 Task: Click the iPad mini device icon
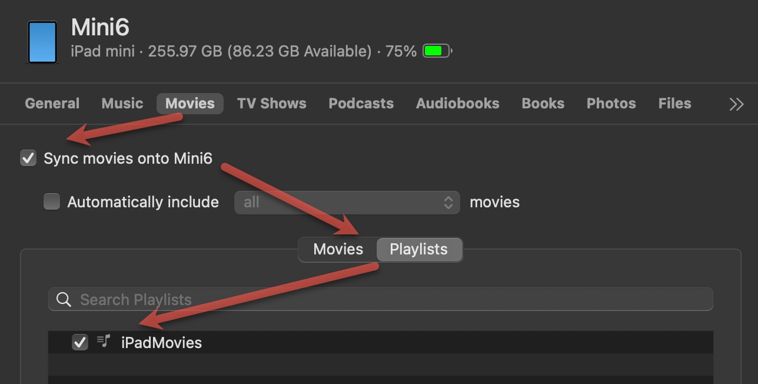pyautogui.click(x=42, y=42)
